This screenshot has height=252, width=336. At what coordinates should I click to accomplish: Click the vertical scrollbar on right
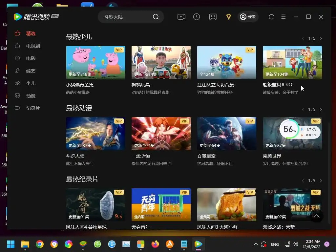point(329,173)
